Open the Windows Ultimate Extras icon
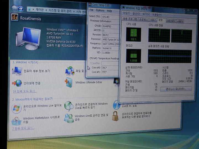 pos(69,83)
